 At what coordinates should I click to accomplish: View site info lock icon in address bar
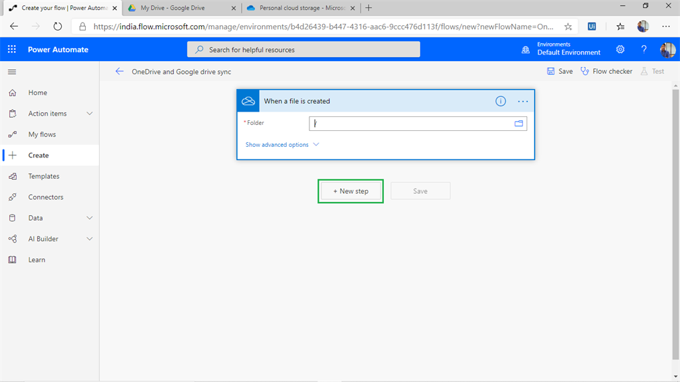82,27
